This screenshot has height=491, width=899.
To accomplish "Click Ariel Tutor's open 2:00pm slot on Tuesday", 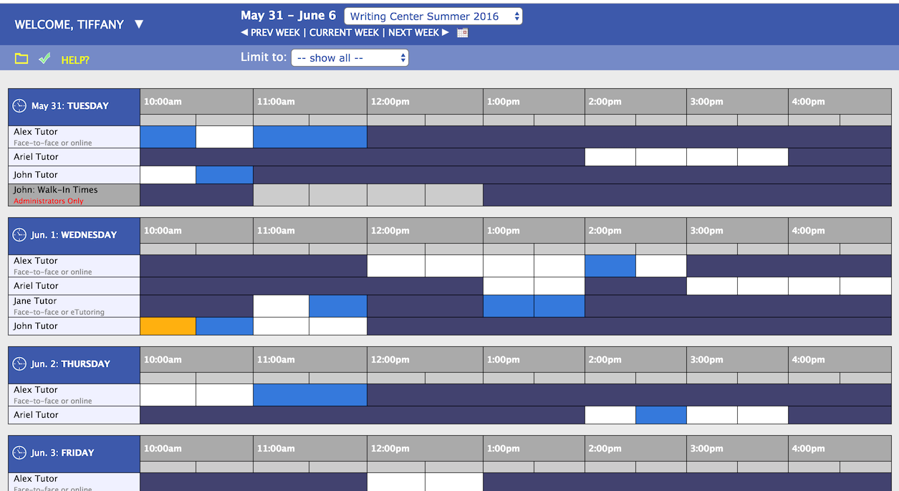I will (x=610, y=157).
